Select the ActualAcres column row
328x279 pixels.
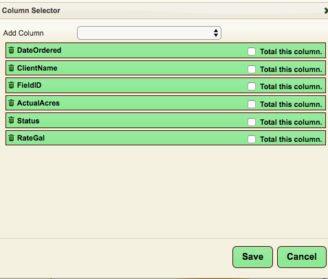166,103
